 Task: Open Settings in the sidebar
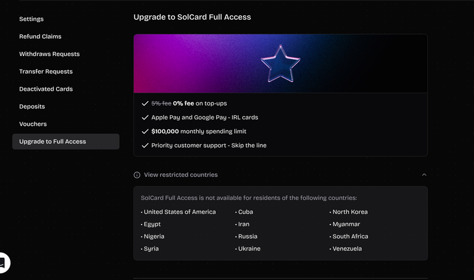(31, 19)
